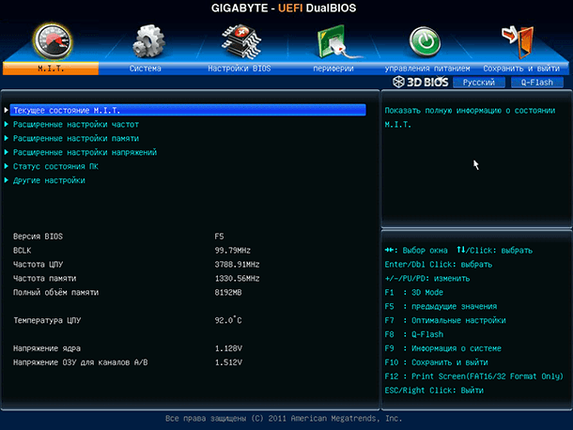Click the Русский language button

tap(479, 83)
